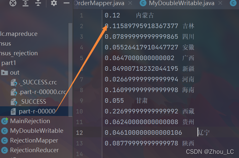Select the part1 package in tree
Viewport: 239px width, 158px height.
(x=8, y=63)
